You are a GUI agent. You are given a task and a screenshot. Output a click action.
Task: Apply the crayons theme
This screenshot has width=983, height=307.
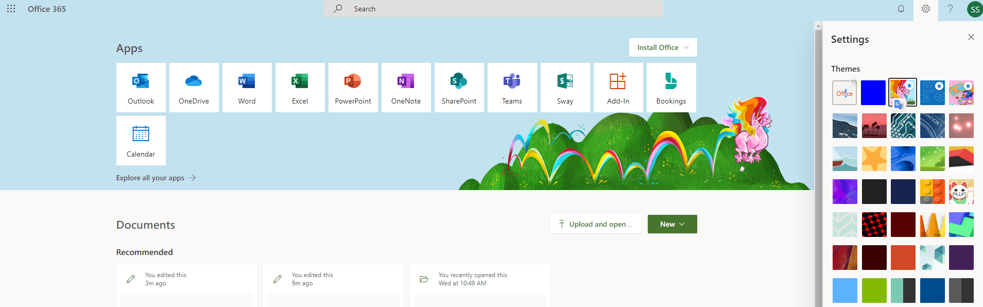933,225
